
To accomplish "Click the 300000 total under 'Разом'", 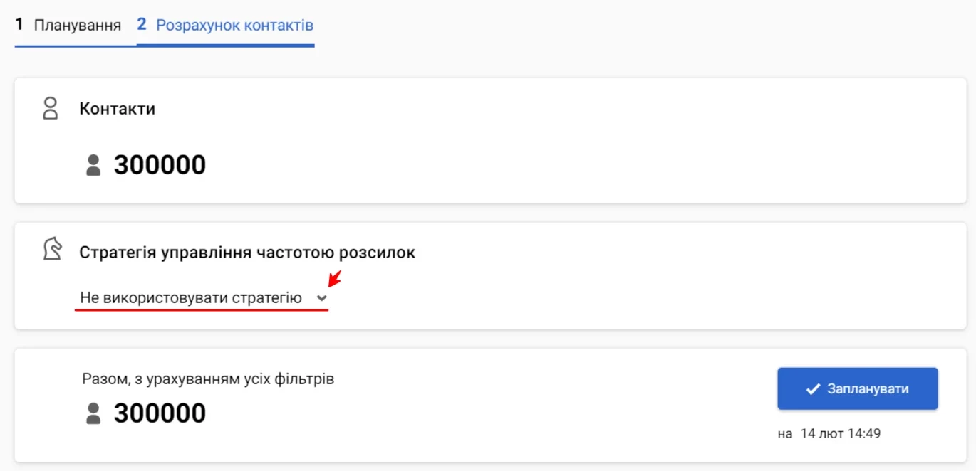I will pyautogui.click(x=160, y=413).
